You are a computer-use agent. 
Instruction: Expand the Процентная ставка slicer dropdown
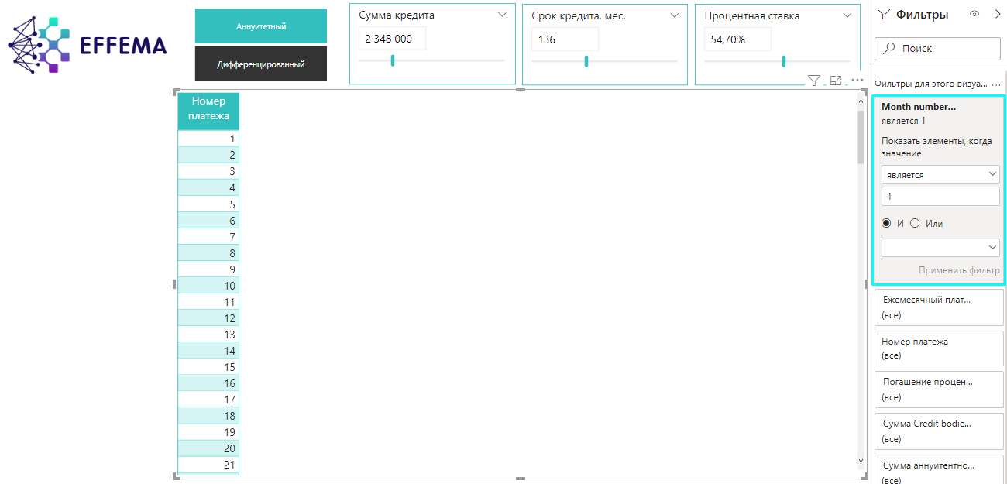click(847, 15)
